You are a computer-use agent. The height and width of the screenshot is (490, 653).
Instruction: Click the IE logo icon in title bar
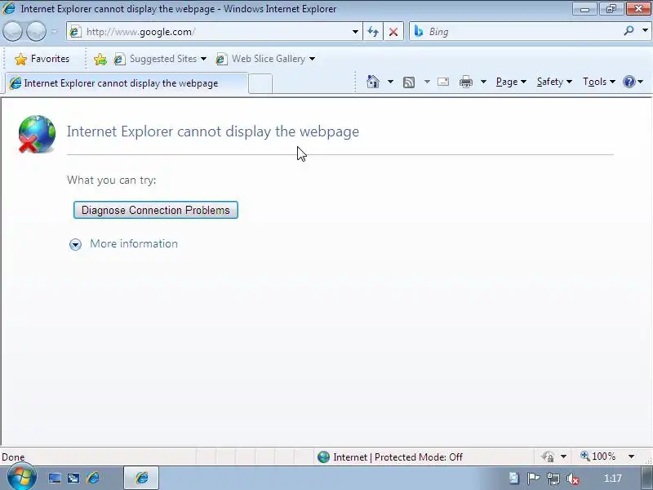[x=8, y=8]
